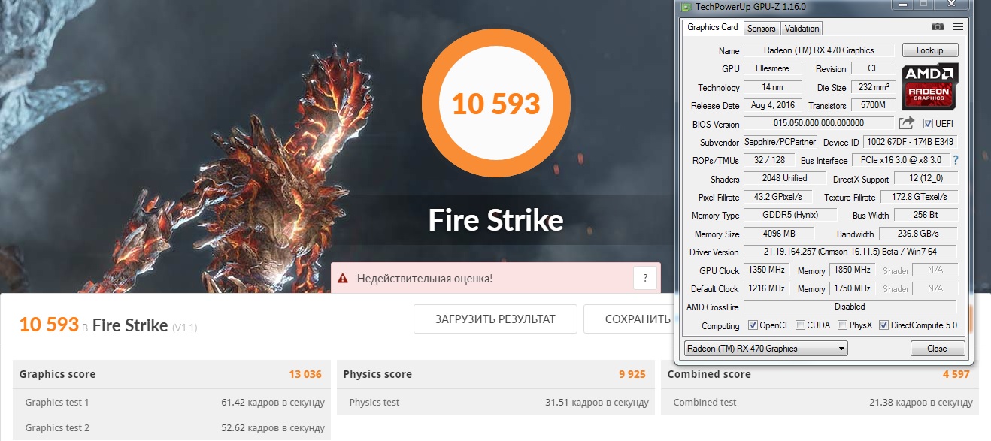This screenshot has height=441, width=991.
Task: Click the Physics test row
Action: pyautogui.click(x=496, y=403)
